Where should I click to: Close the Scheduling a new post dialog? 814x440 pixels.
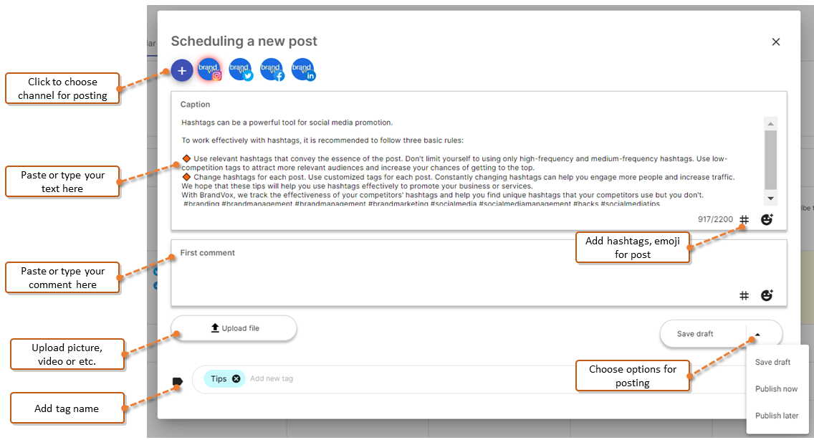click(775, 42)
